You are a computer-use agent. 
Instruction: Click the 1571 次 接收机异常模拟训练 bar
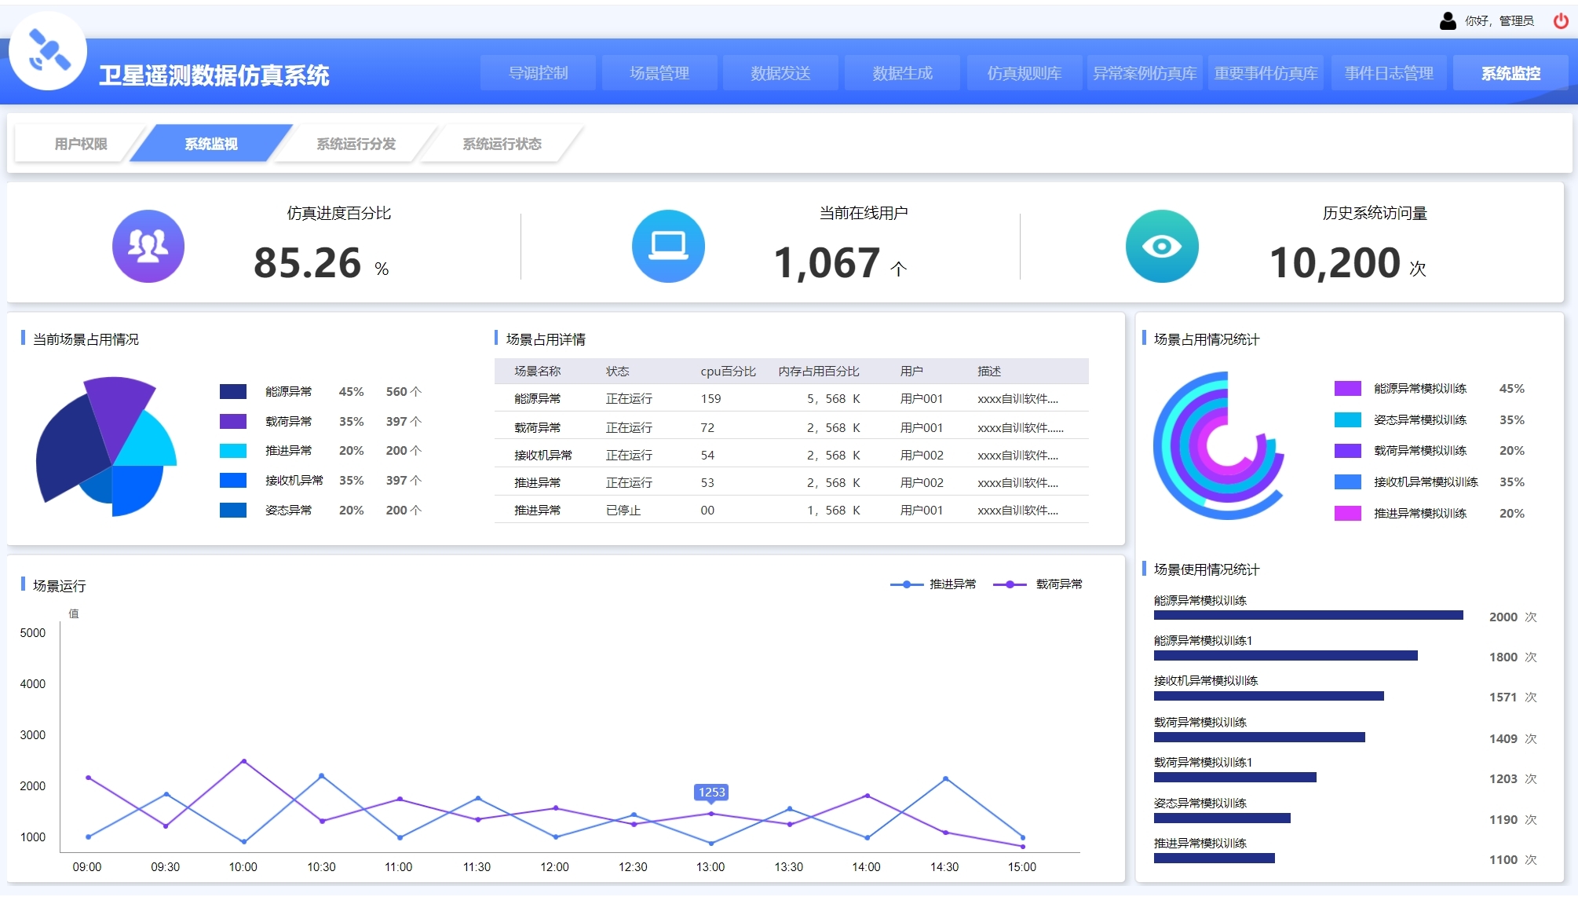click(x=1269, y=696)
